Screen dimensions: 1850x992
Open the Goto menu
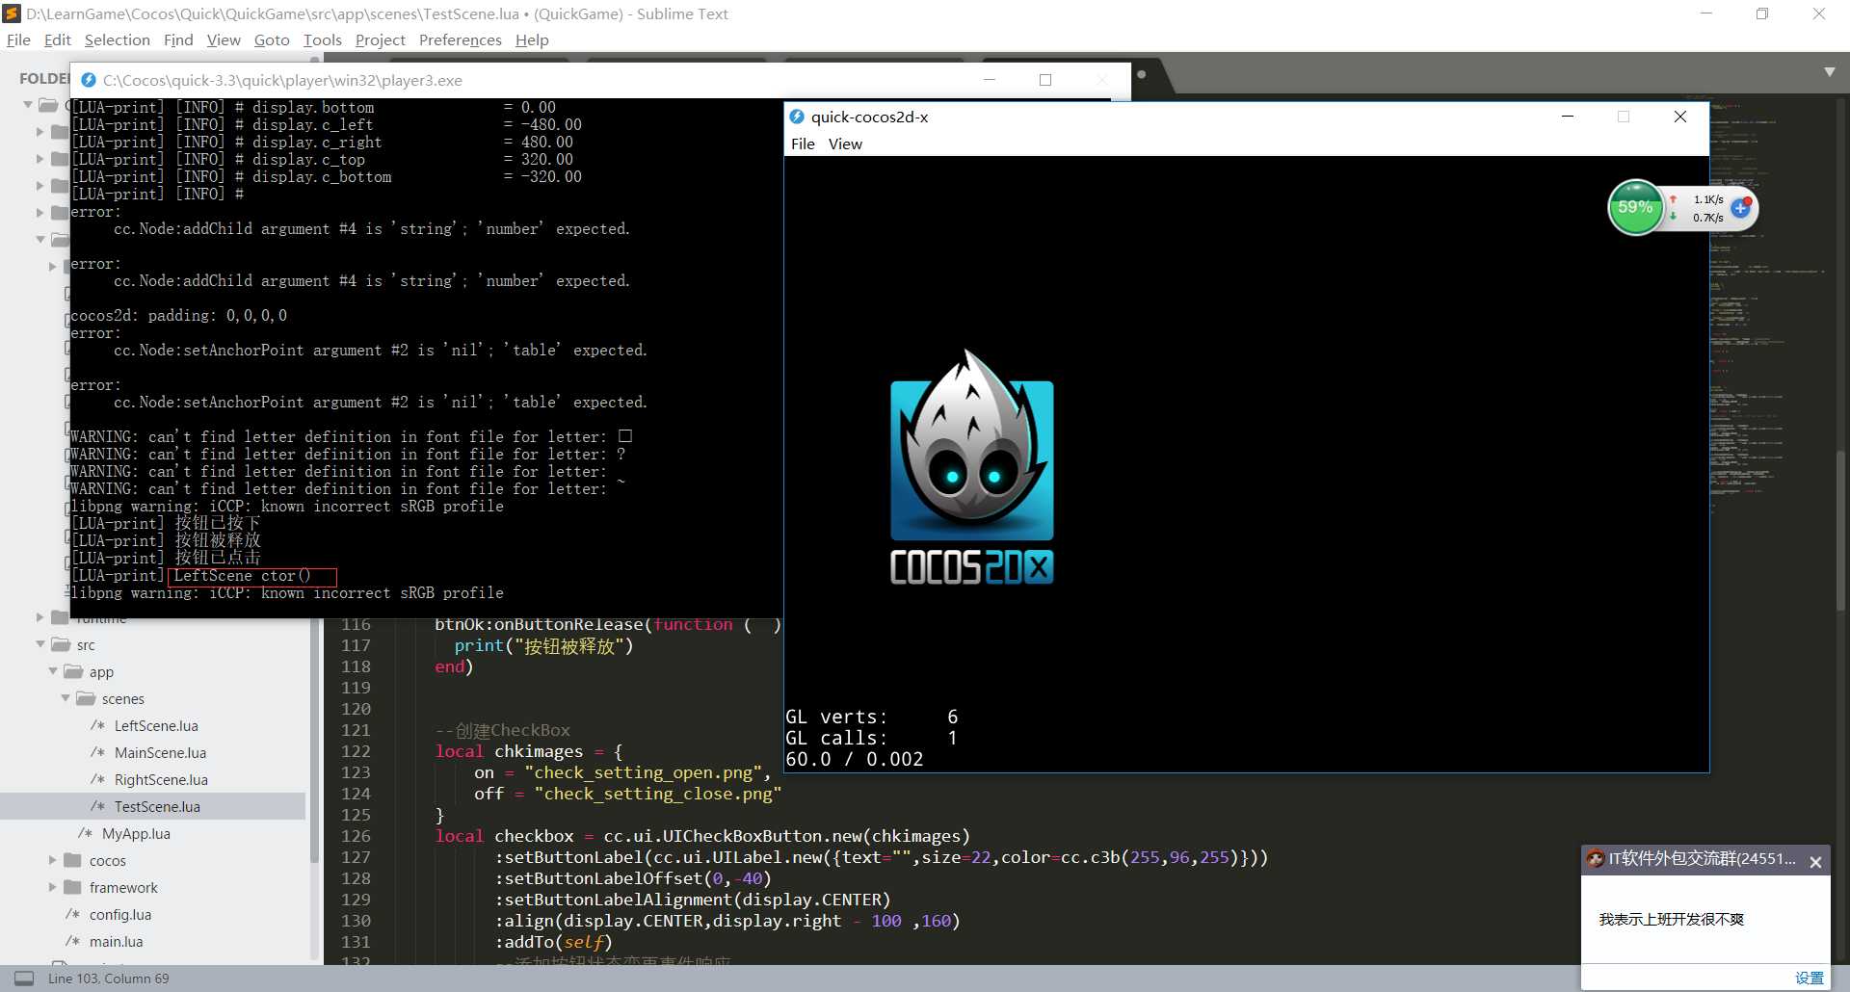272,39
